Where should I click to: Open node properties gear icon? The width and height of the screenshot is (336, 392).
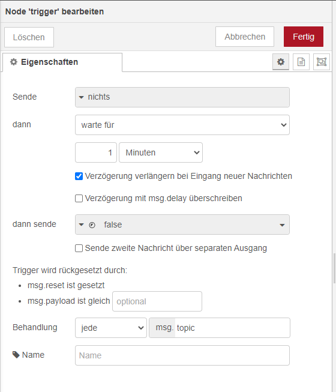point(281,62)
